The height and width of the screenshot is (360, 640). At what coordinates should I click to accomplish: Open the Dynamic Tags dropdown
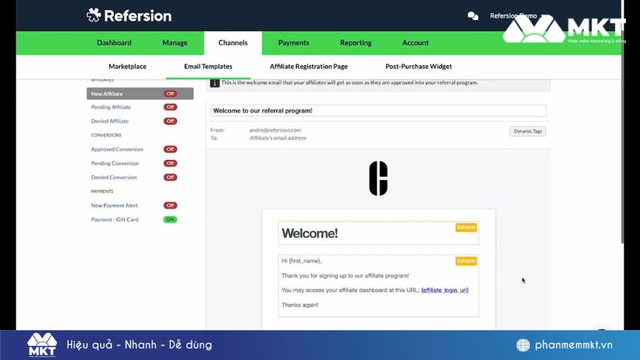(528, 131)
